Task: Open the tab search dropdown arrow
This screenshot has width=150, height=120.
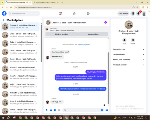Action: 2,2
